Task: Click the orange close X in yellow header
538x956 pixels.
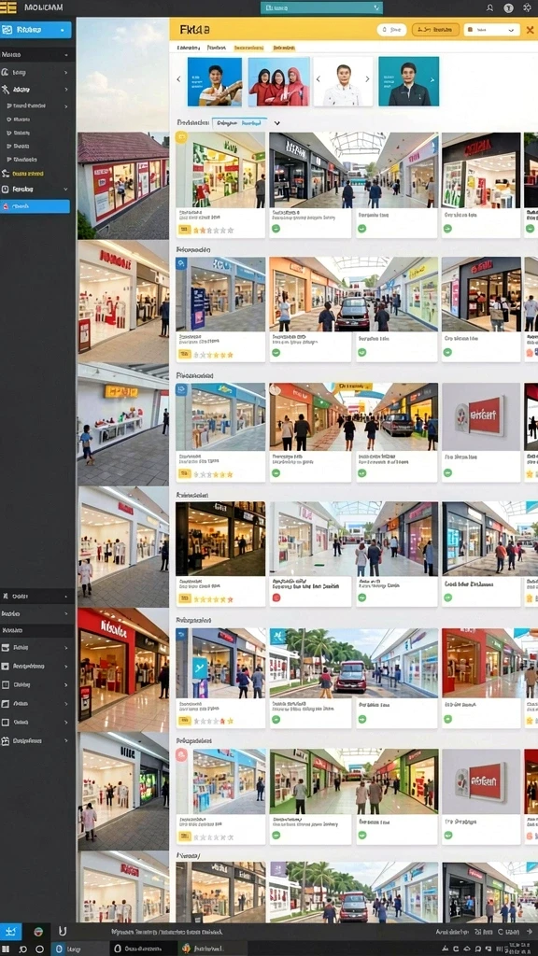Action: (x=530, y=30)
